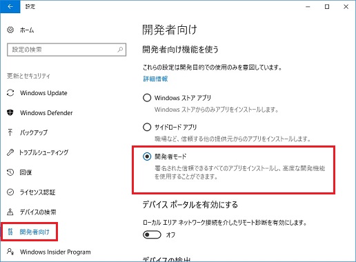This screenshot has height=262, width=356.
Task: Click the back arrow button
Action: tap(10, 7)
